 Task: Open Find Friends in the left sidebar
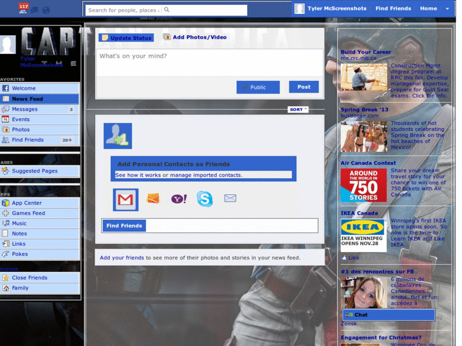(x=40, y=140)
